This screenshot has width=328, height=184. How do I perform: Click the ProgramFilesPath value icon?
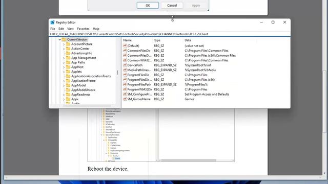(x=125, y=84)
